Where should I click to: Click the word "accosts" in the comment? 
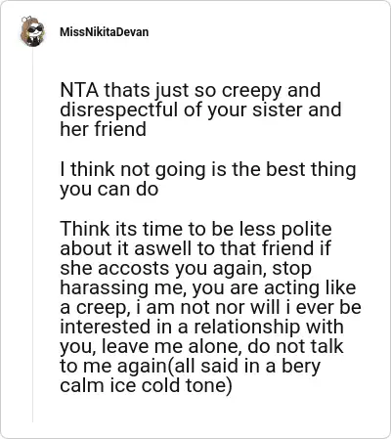pos(133,269)
